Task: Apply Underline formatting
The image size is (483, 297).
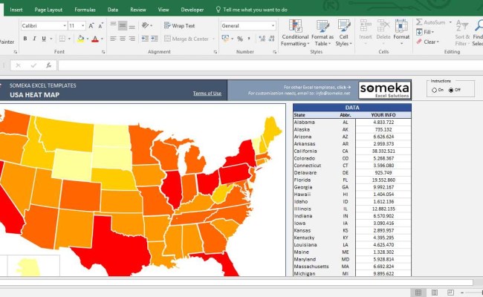Action: pos(44,39)
